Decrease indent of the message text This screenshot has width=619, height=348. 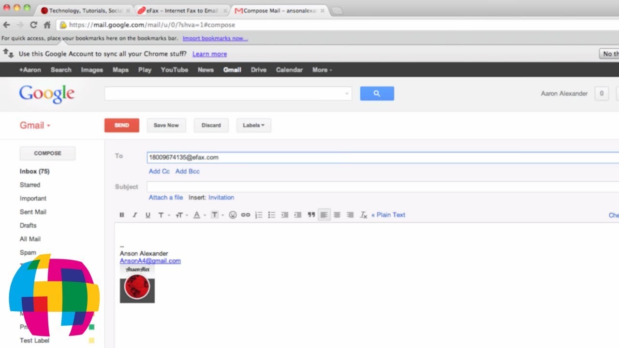(x=285, y=215)
